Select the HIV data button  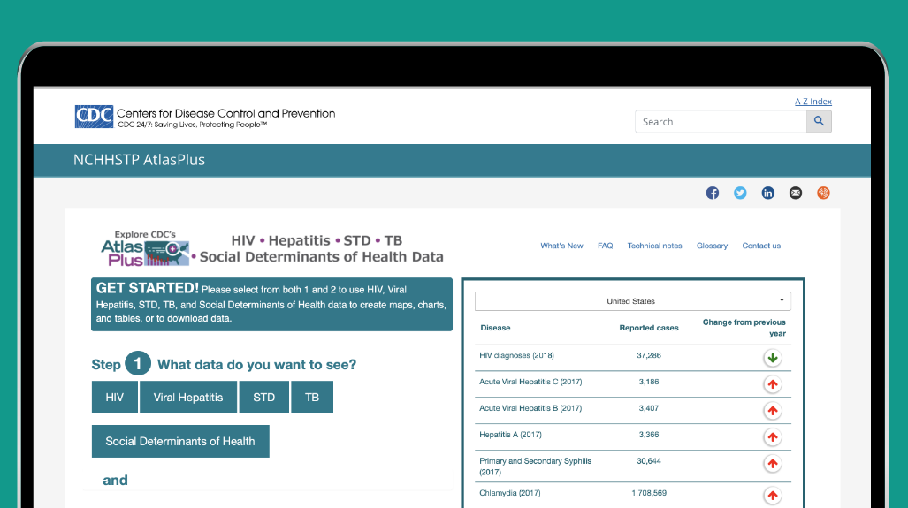[115, 398]
